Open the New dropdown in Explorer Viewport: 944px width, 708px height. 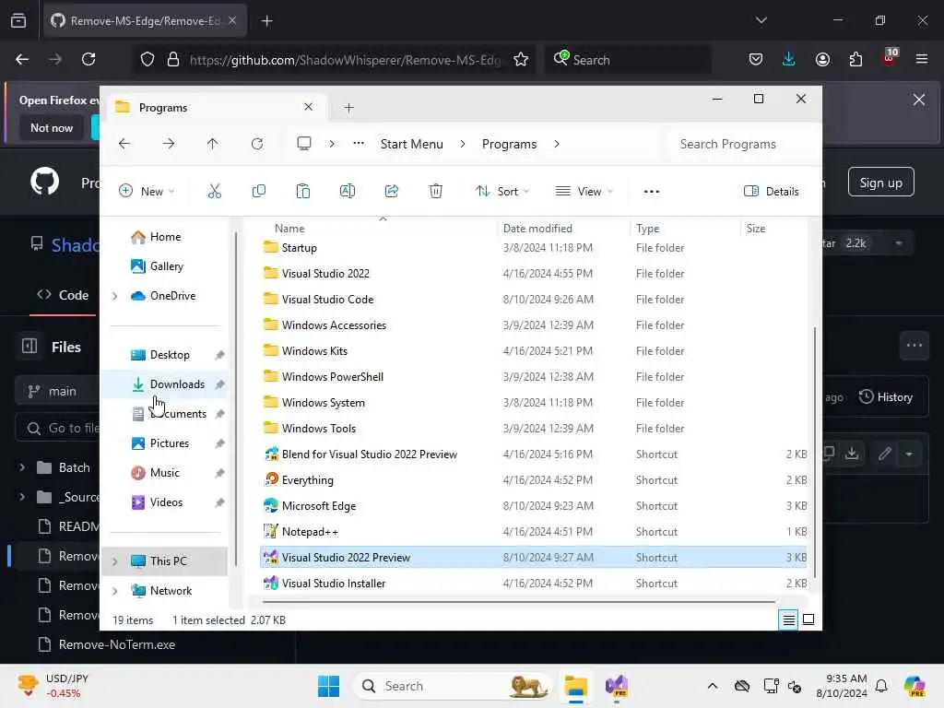click(x=147, y=192)
